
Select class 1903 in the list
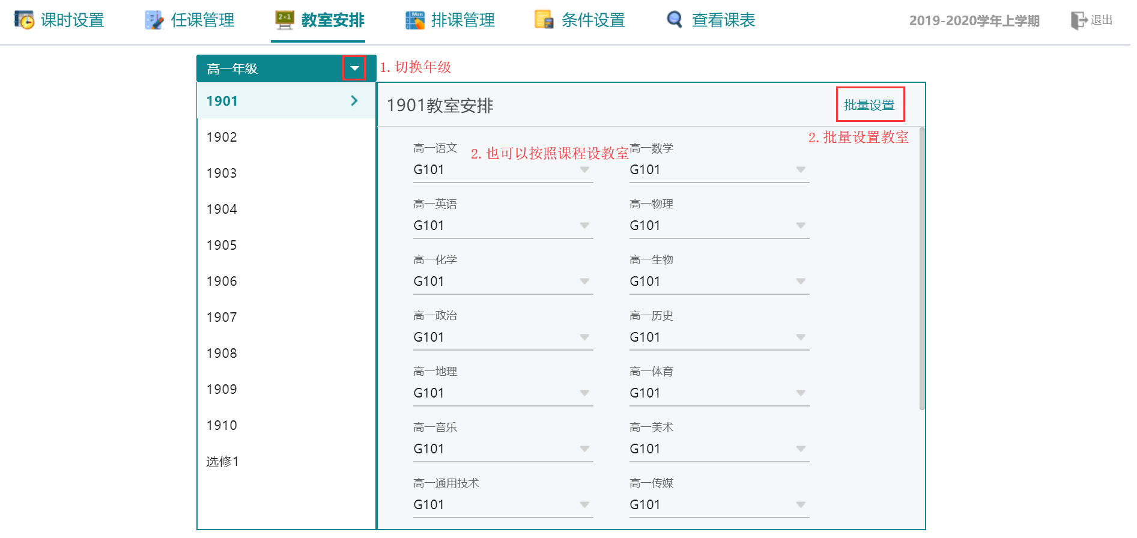tap(287, 173)
